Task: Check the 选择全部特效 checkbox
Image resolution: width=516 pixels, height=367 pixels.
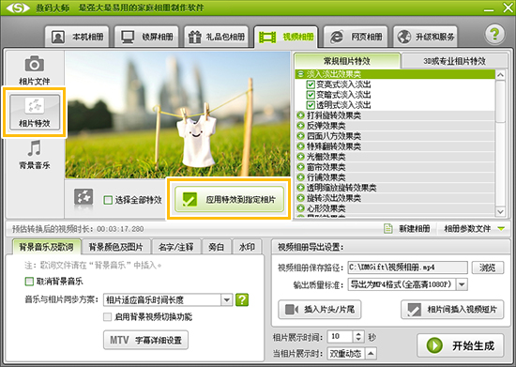Action: tap(108, 200)
